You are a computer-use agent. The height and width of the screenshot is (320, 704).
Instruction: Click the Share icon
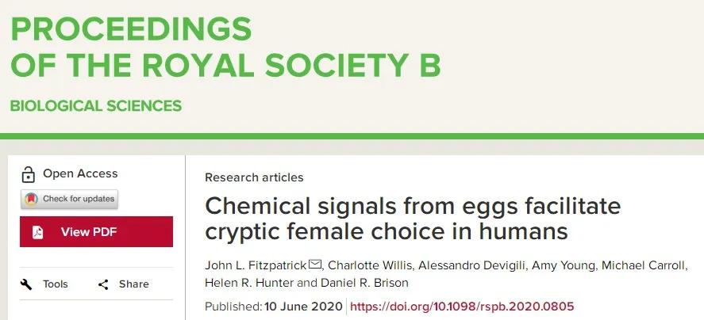click(103, 284)
